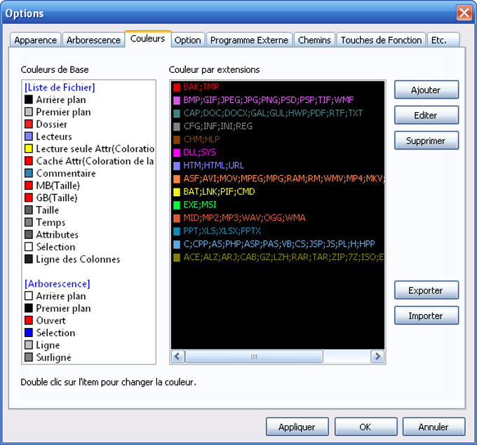Cancel with the Annuler button
The image size is (477, 445).
click(434, 427)
